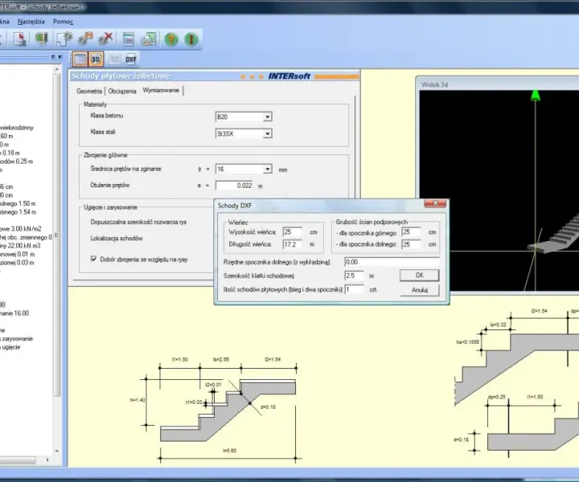The width and height of the screenshot is (579, 482).
Task: Click the left panel scroll-up arrow
Action: [57, 69]
